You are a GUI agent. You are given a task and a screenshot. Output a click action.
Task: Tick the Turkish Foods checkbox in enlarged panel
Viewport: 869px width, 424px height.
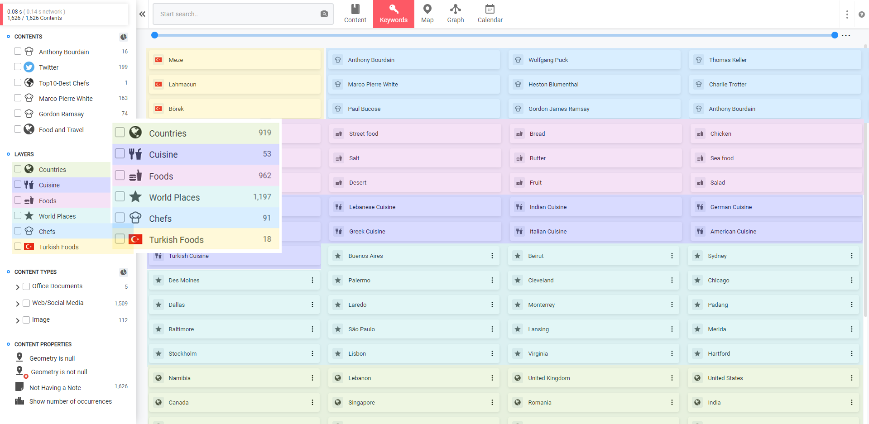pyautogui.click(x=120, y=239)
